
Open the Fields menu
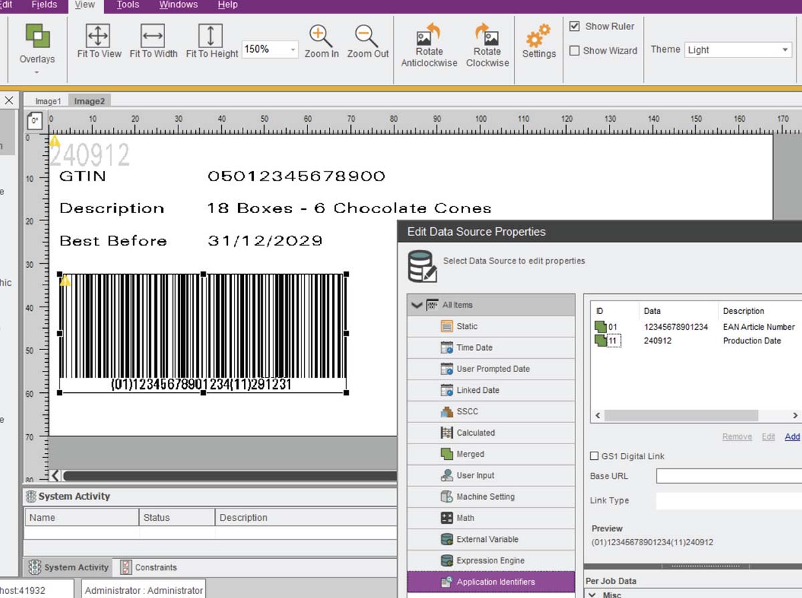pos(44,5)
